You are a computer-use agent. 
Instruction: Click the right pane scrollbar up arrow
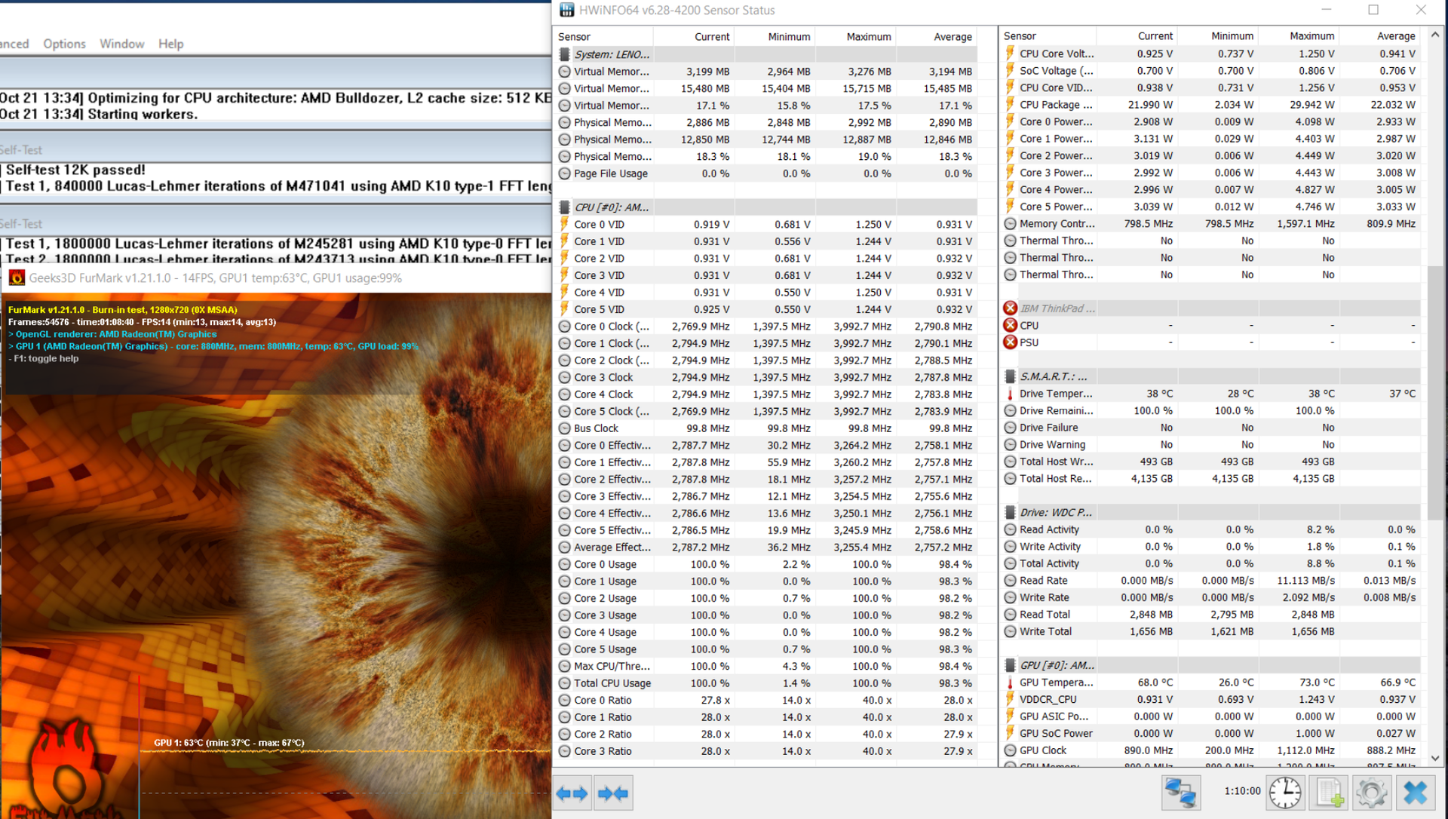[1435, 35]
